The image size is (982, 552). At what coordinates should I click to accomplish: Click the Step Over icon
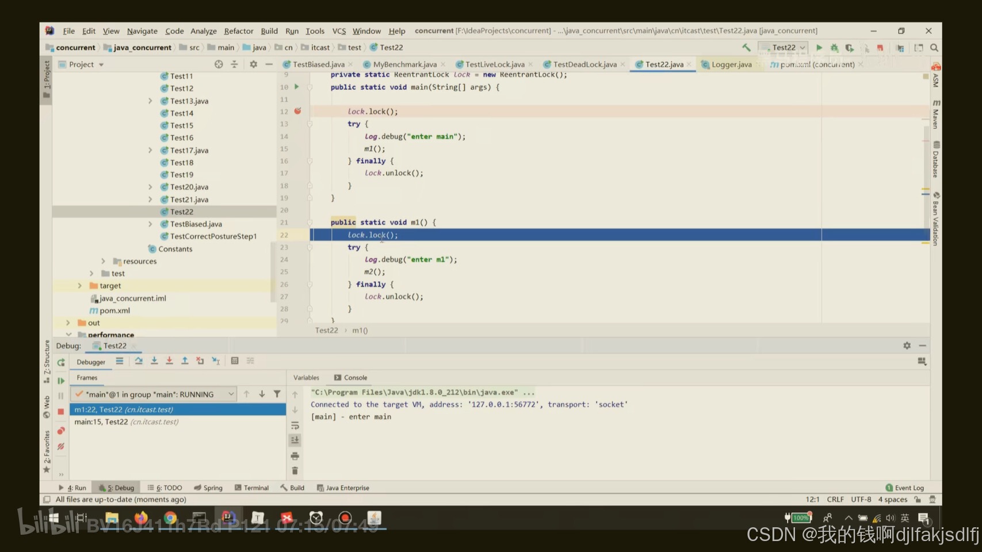139,361
